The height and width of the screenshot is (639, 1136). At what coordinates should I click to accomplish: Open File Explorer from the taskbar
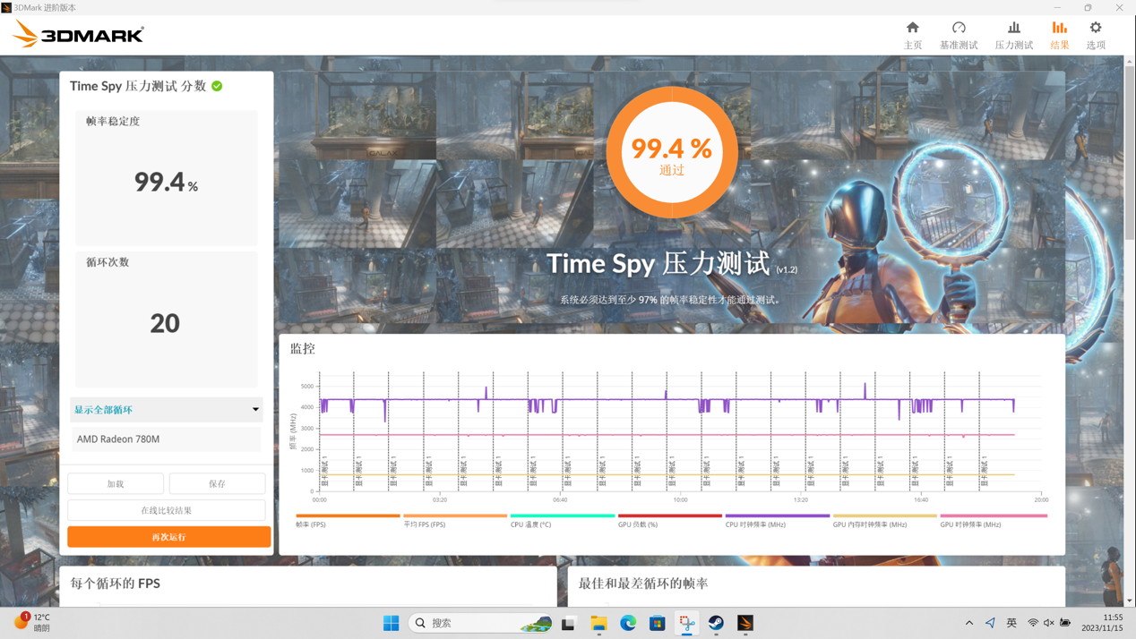coord(598,623)
